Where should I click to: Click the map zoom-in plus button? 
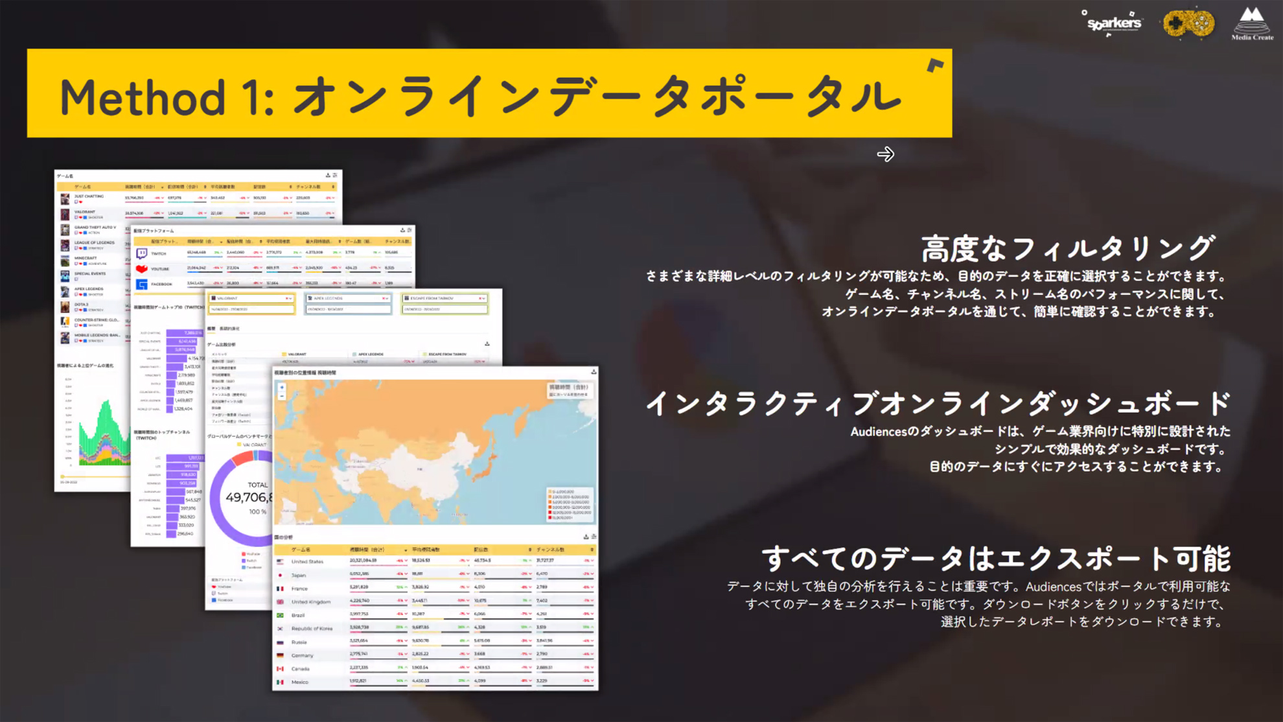point(282,387)
